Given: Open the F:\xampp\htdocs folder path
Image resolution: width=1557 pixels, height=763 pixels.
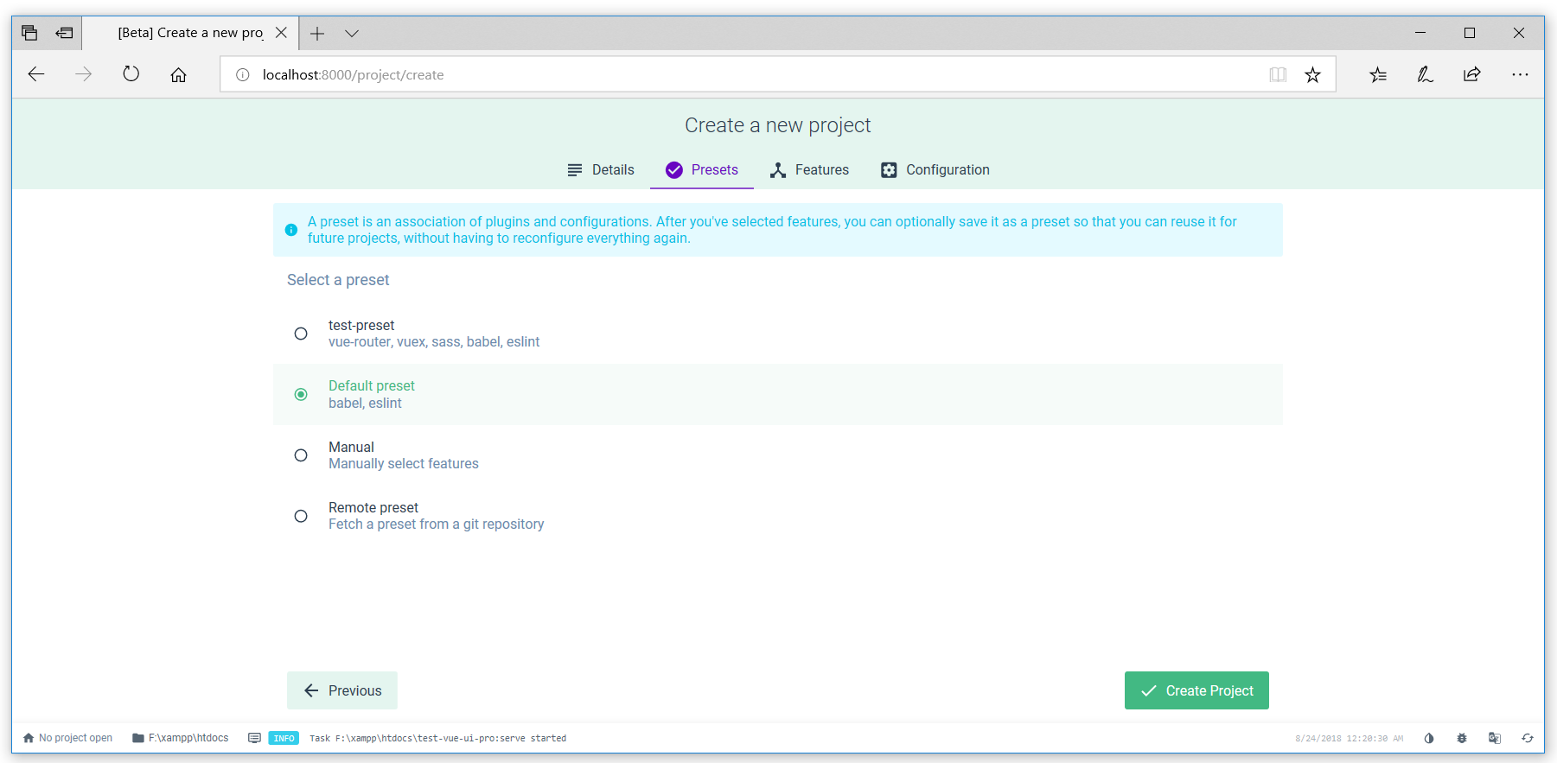Looking at the screenshot, I should point(181,738).
